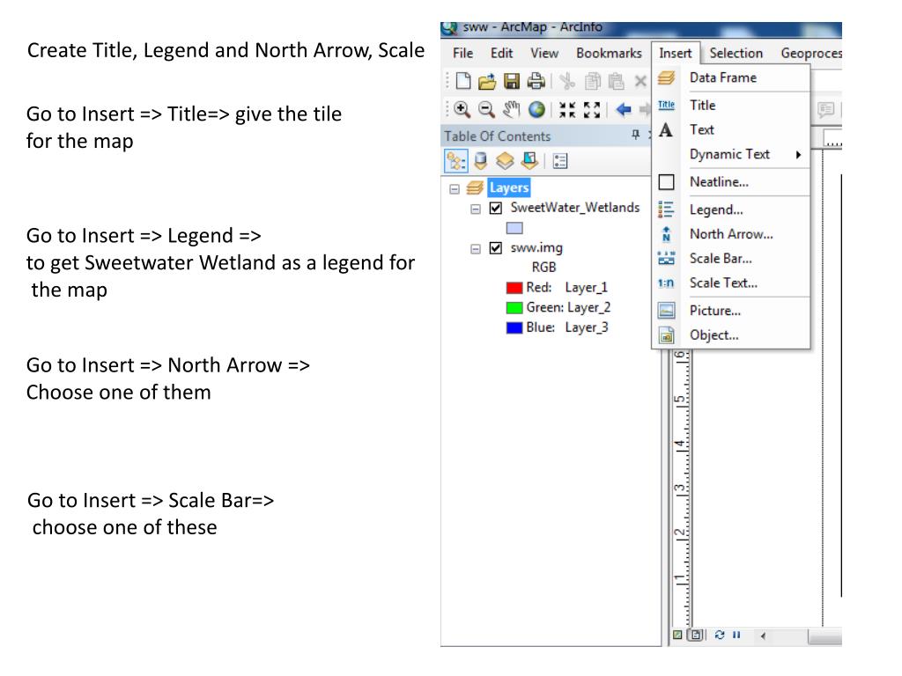Choose North Arrow... from Insert menu
Screen dimensions: 902x676
click(730, 234)
